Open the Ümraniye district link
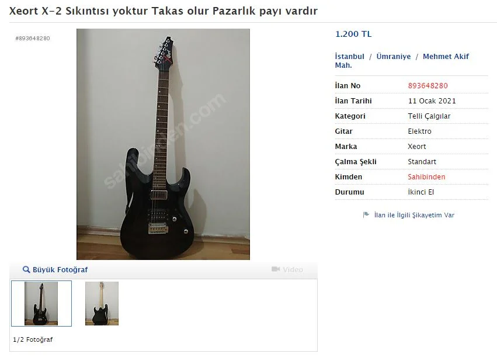The height and width of the screenshot is (364, 497). (x=394, y=57)
